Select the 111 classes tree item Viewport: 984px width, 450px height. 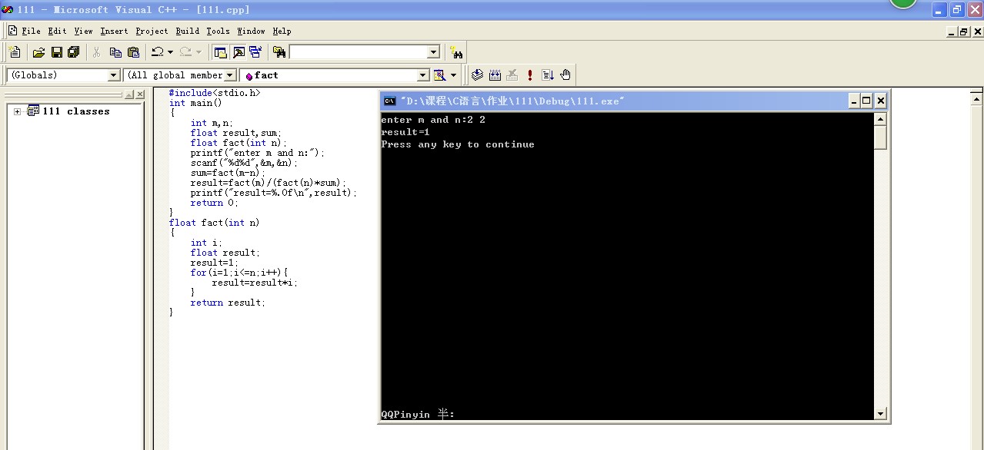coord(75,111)
